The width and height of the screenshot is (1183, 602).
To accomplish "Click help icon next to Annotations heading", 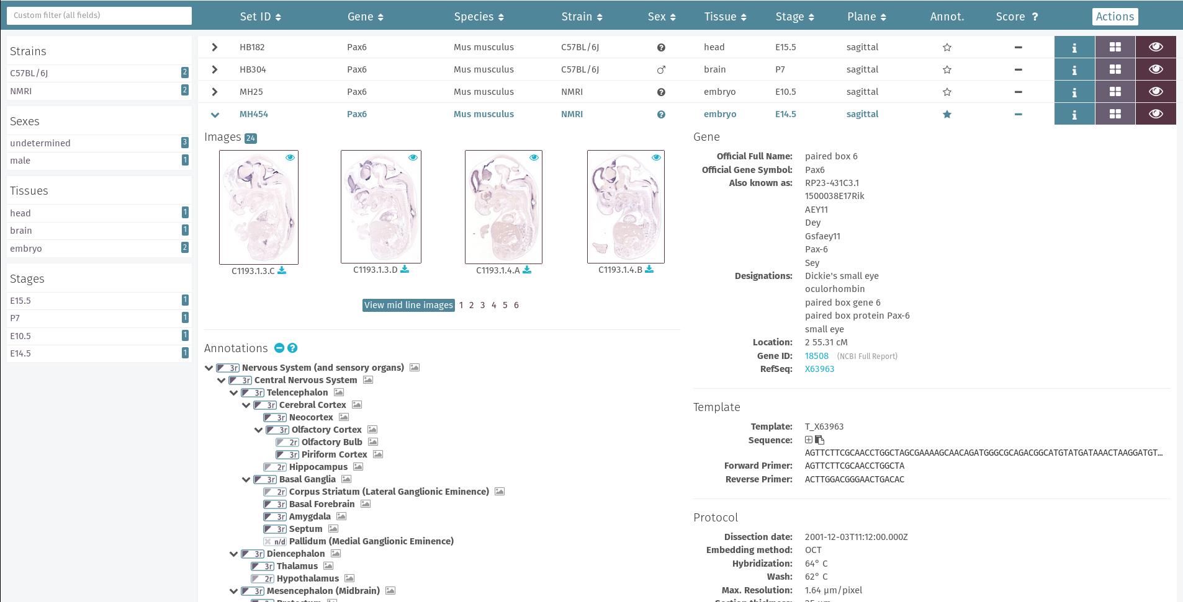I will [292, 348].
